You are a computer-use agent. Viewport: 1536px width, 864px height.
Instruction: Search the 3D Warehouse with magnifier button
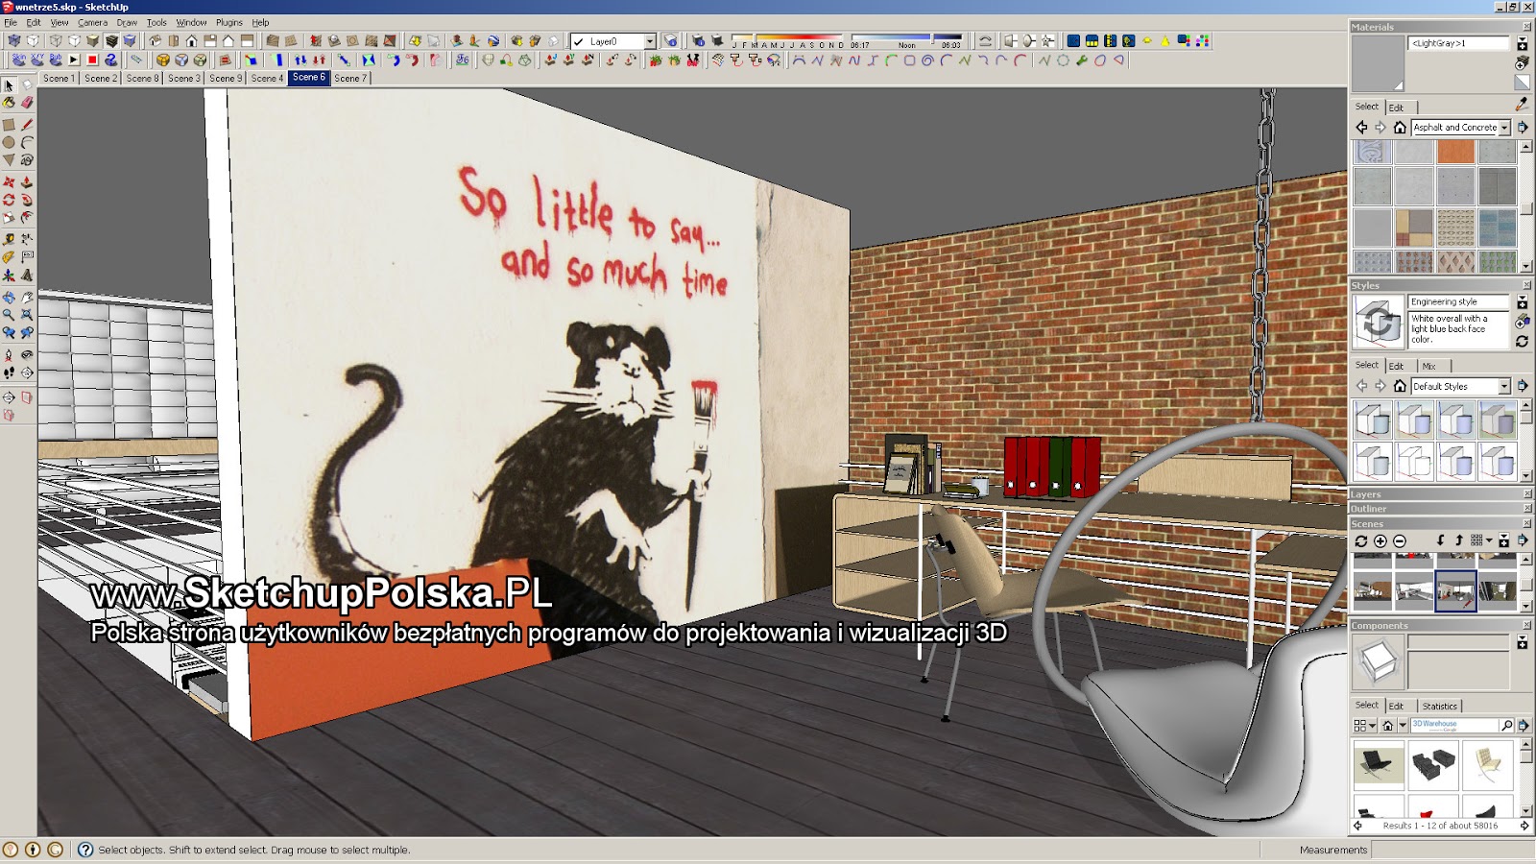[x=1506, y=726]
